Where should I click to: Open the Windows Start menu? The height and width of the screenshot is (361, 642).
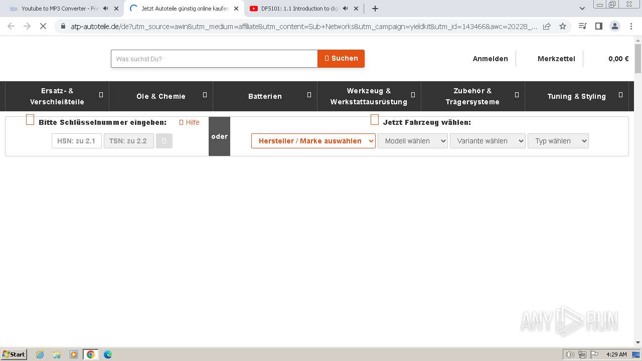coord(14,354)
